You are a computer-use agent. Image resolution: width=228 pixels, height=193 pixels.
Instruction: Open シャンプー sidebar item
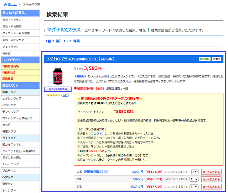[20, 190]
